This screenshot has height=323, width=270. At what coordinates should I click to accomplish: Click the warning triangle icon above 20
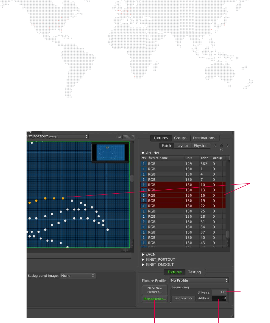[221, 145]
